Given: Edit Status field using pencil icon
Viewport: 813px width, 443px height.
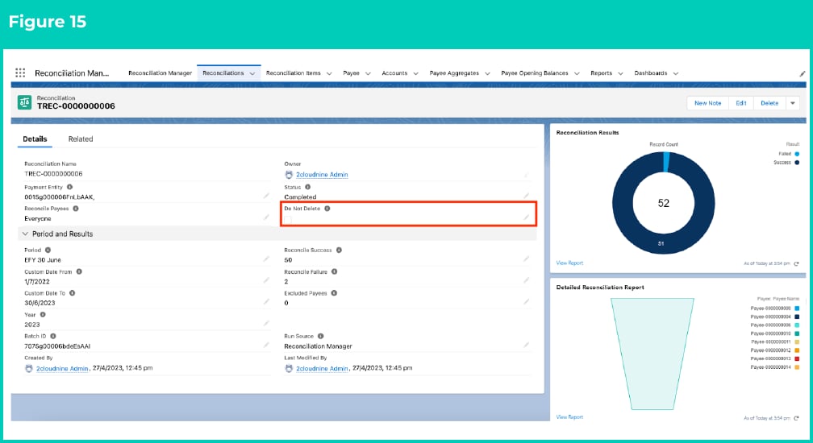Looking at the screenshot, I should tap(526, 196).
